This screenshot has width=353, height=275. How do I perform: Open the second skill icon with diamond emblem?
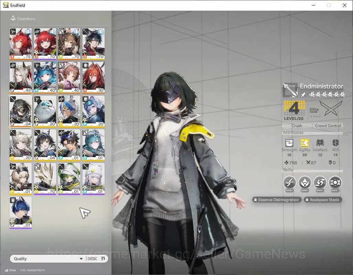(x=304, y=183)
